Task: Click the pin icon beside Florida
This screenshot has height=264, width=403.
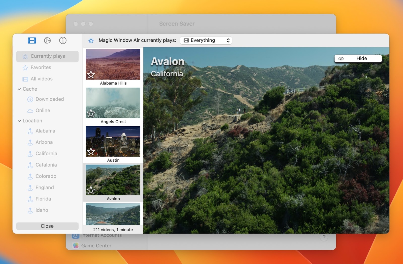Action: tap(30, 199)
